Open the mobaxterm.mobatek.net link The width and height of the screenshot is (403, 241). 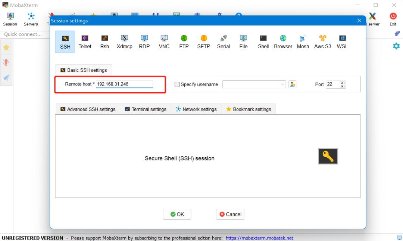pos(259,238)
